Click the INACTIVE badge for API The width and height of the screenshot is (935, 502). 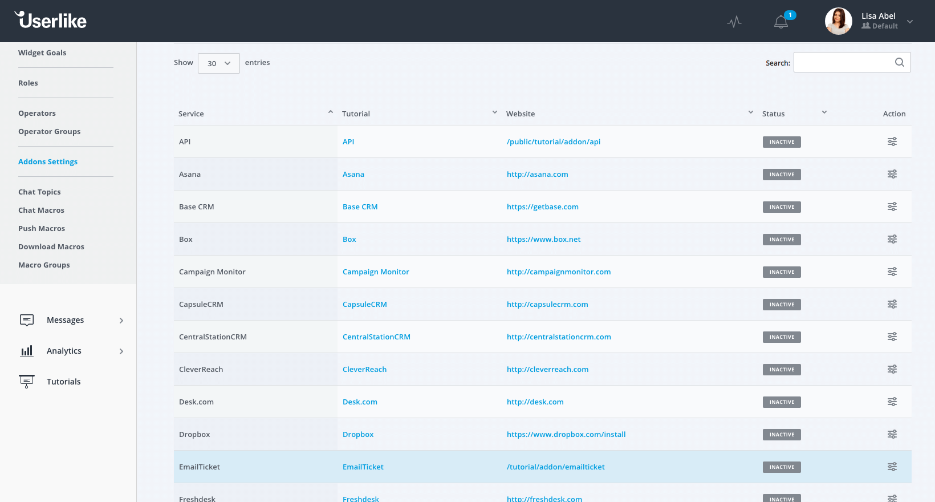782,142
